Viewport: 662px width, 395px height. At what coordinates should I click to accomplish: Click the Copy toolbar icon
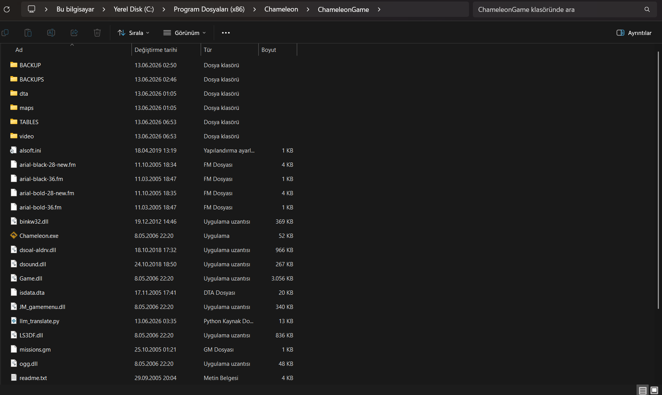tap(5, 33)
